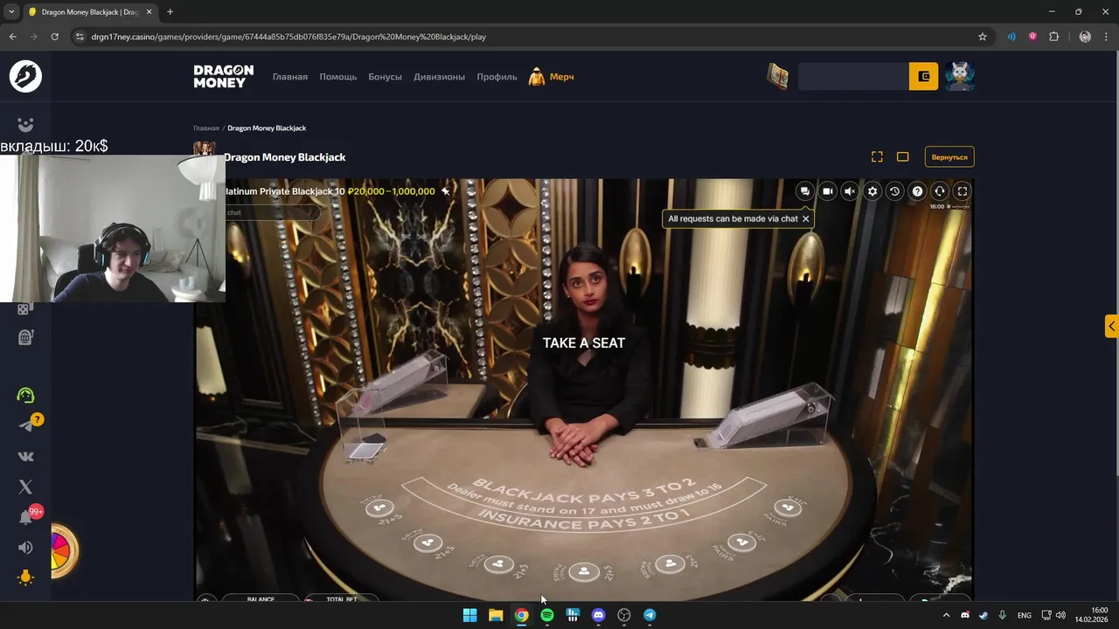Viewport: 1119px width, 629px height.
Task: Open Spotify from taskbar
Action: point(547,615)
